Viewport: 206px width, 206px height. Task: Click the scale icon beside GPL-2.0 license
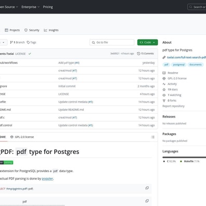[x=164, y=79]
